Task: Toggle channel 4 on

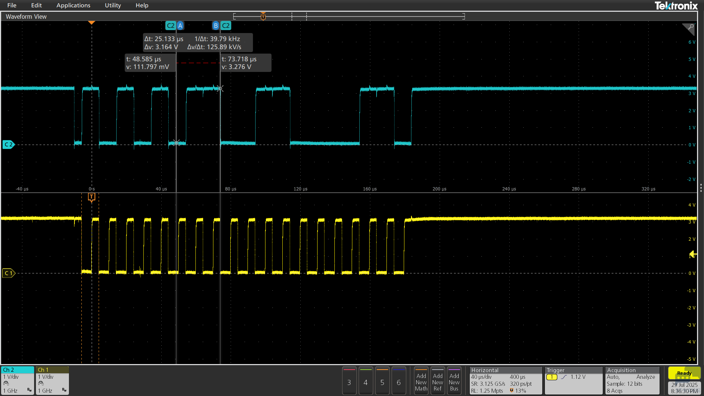Action: (x=366, y=381)
